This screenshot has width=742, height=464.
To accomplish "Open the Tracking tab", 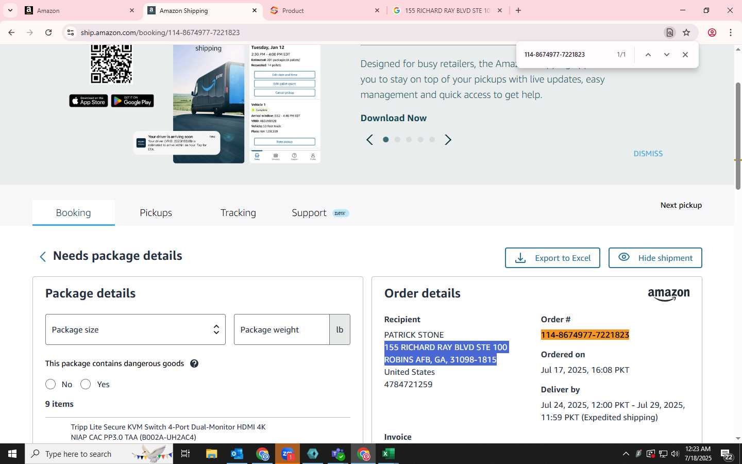I will pyautogui.click(x=238, y=213).
